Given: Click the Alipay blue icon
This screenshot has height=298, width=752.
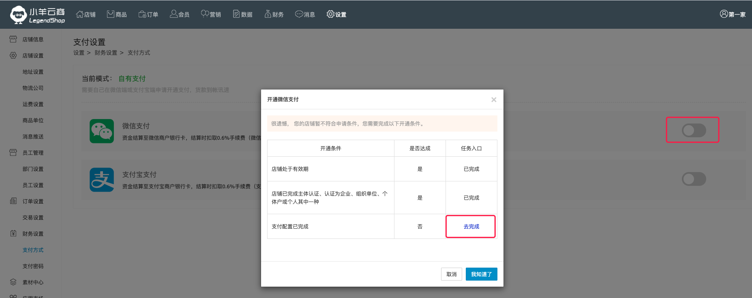Looking at the screenshot, I should point(102,179).
